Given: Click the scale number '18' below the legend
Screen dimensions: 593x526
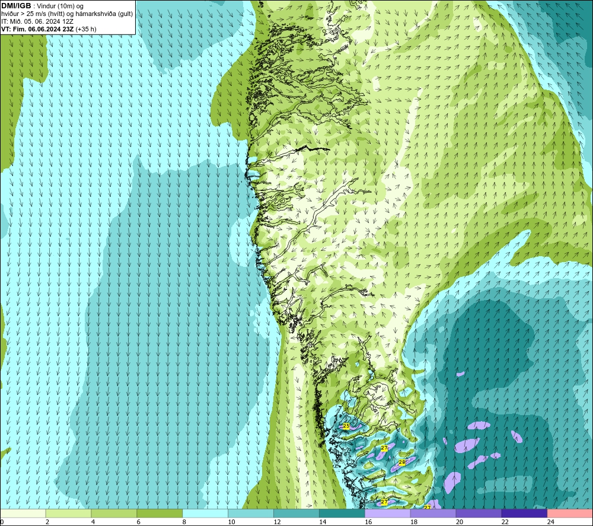Looking at the screenshot, I should tap(414, 522).
